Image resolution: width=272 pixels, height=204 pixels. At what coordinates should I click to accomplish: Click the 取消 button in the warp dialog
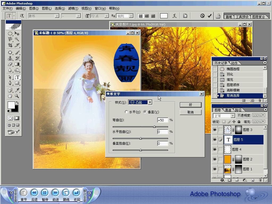click(x=190, y=112)
